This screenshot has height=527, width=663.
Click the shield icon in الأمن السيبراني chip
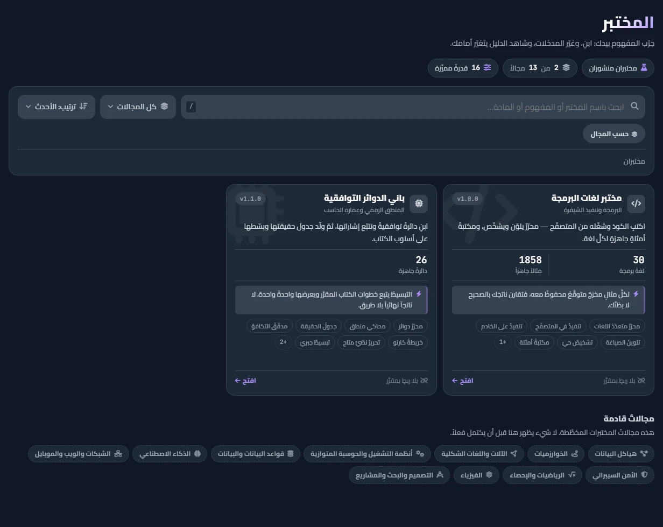point(644,475)
